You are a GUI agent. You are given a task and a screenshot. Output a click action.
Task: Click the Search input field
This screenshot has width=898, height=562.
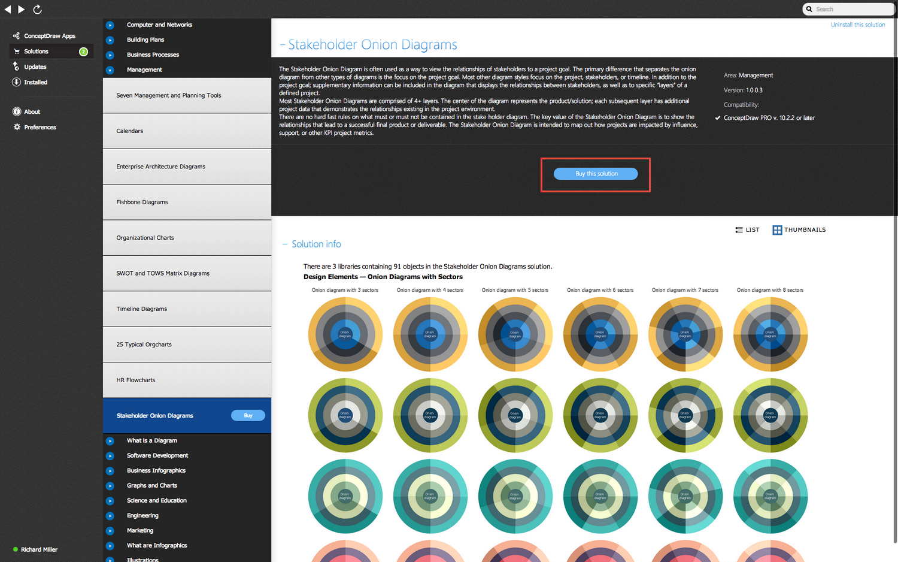pyautogui.click(x=848, y=9)
